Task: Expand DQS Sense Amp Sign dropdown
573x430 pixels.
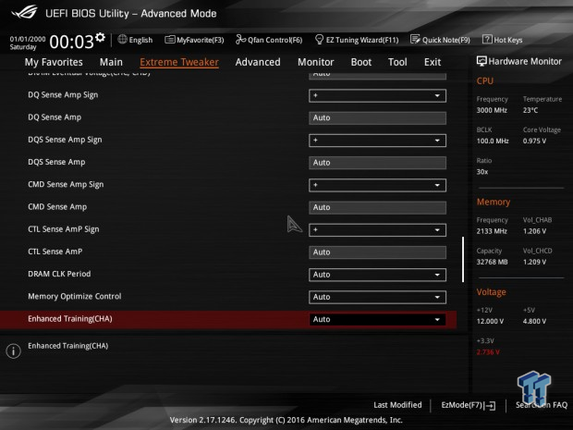Action: [x=377, y=141]
